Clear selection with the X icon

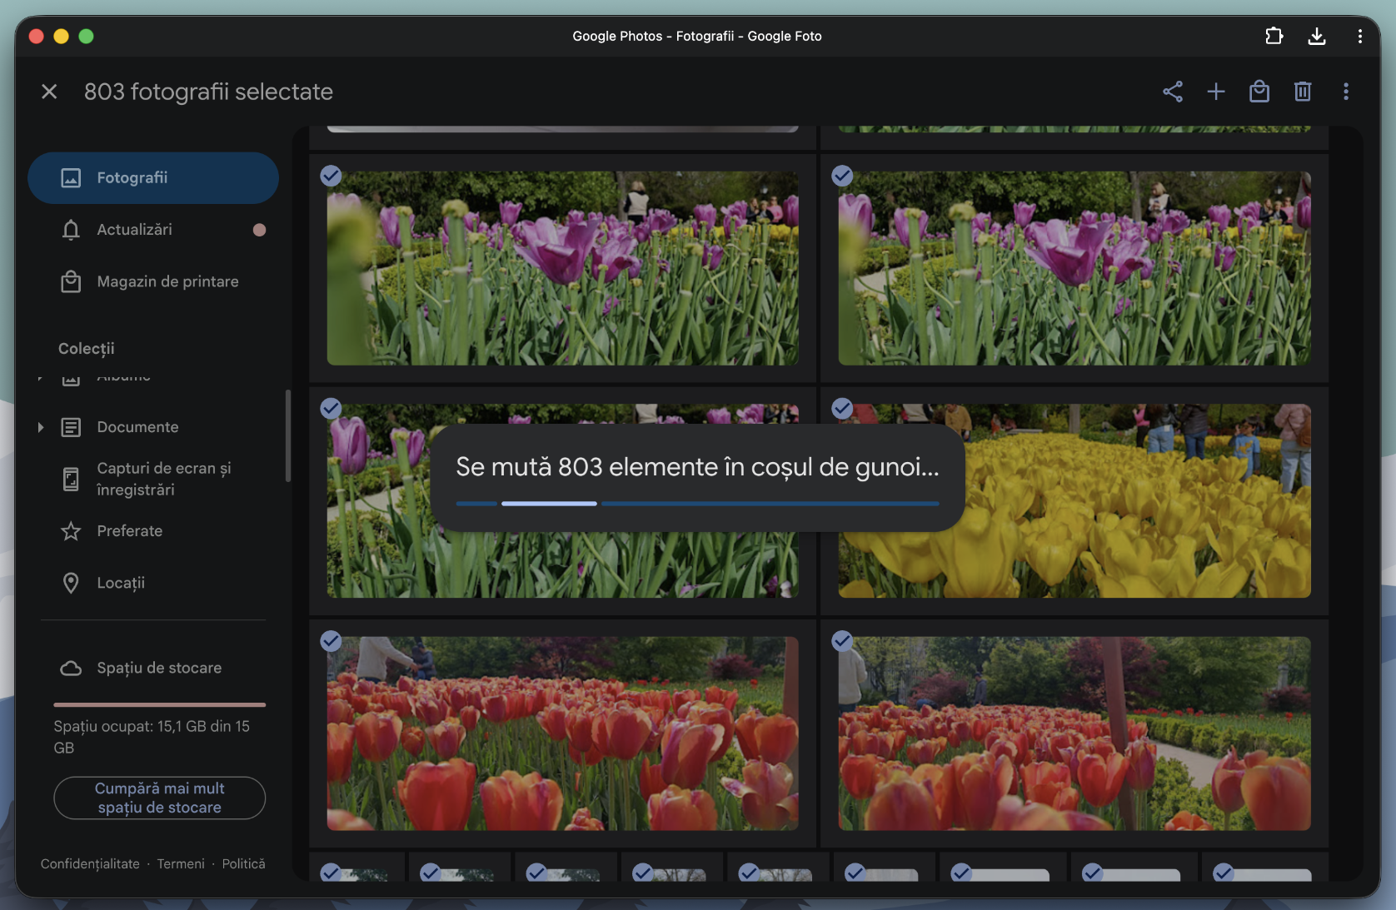coord(49,92)
